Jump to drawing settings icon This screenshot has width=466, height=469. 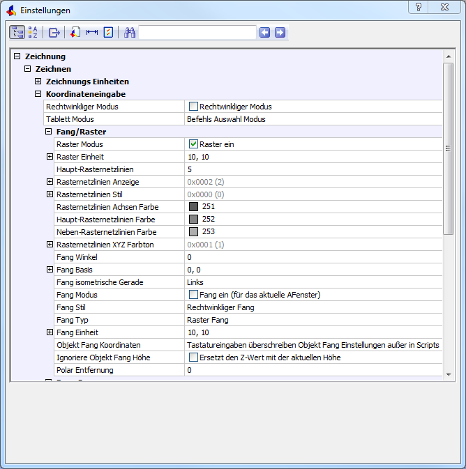click(75, 32)
